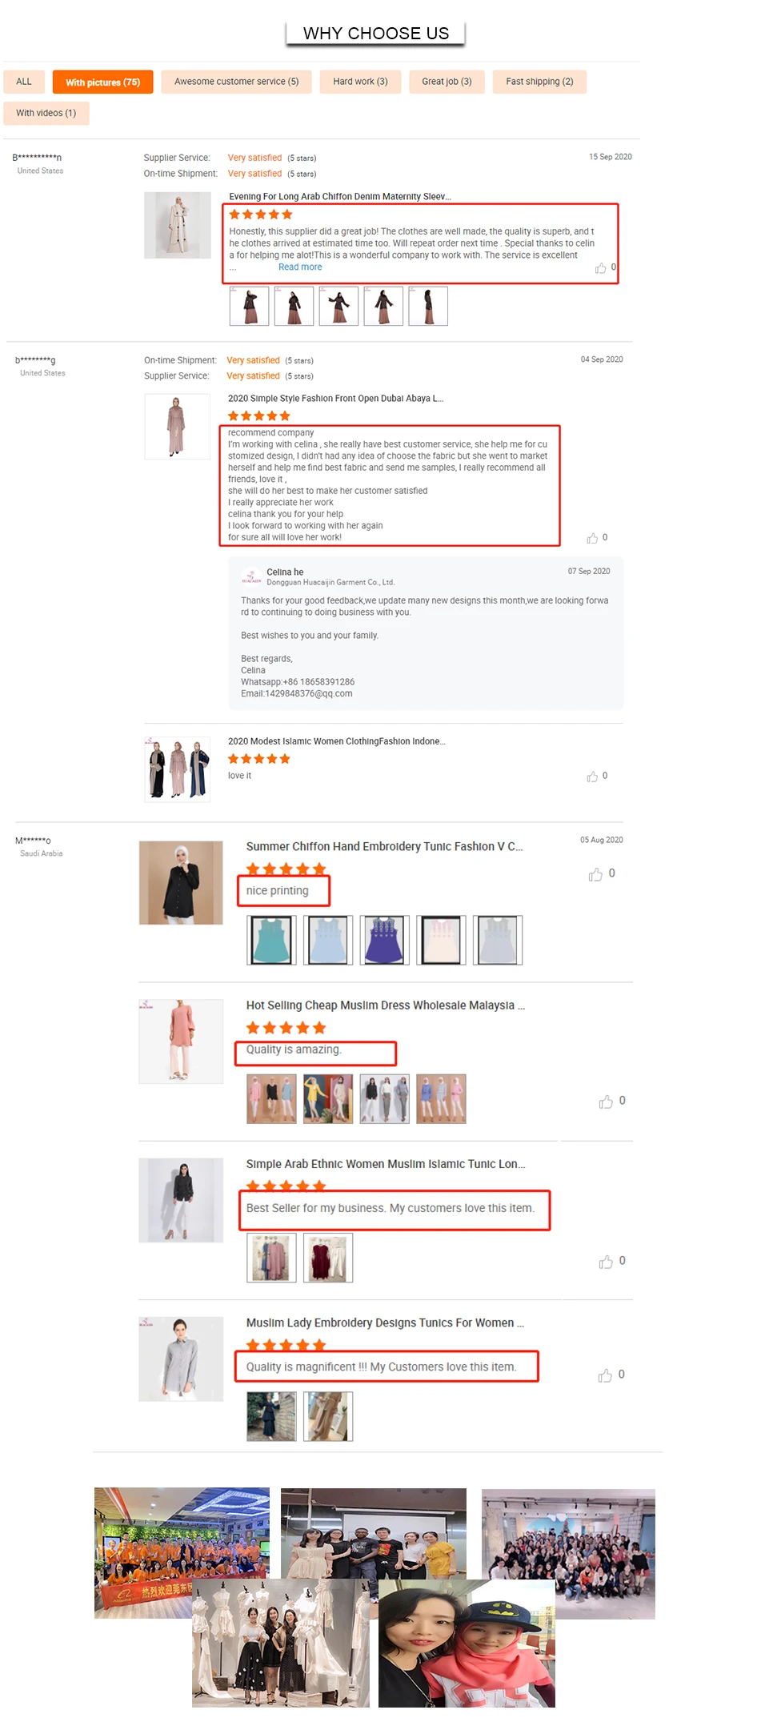Expand the review with Read more
Screen dimensions: 773x1734
[300, 267]
